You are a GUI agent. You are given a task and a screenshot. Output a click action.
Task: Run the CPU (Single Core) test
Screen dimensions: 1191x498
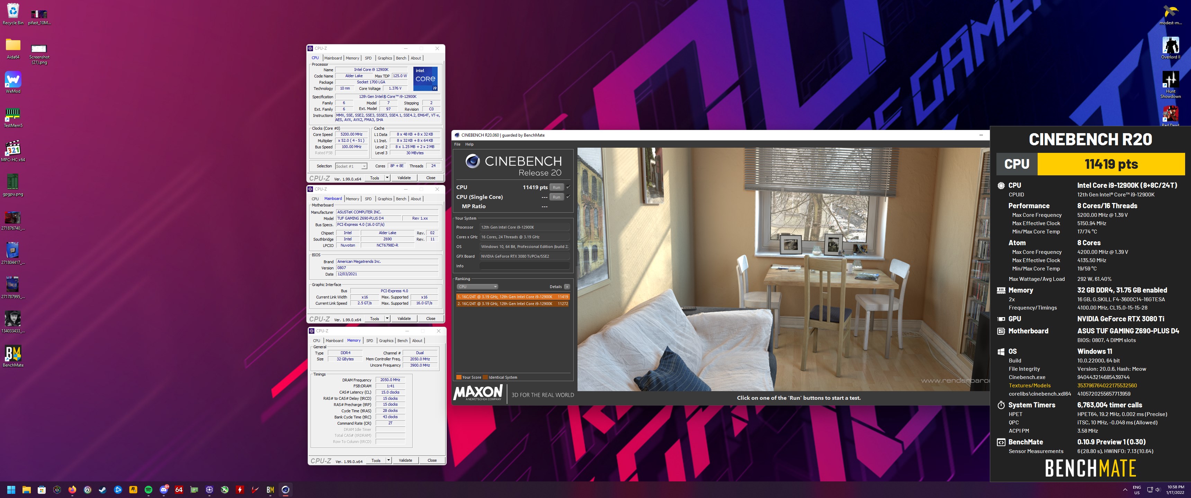pyautogui.click(x=556, y=197)
